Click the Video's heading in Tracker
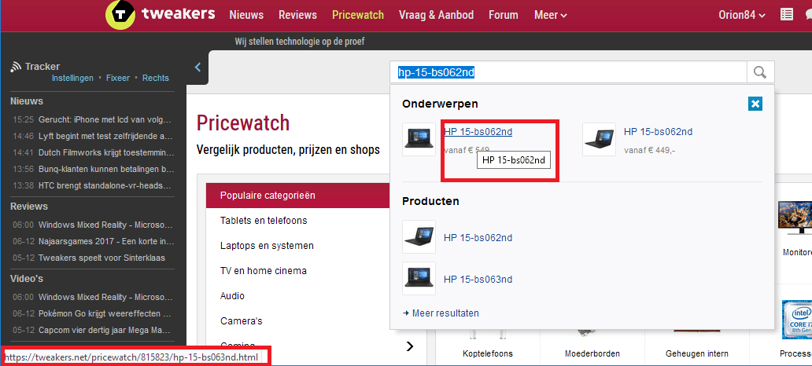 [27, 279]
